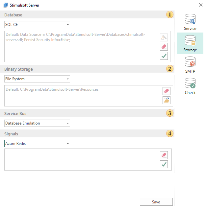Clear the Binary Storage path with eraser
The height and width of the screenshot is (208, 206).
pos(167,91)
